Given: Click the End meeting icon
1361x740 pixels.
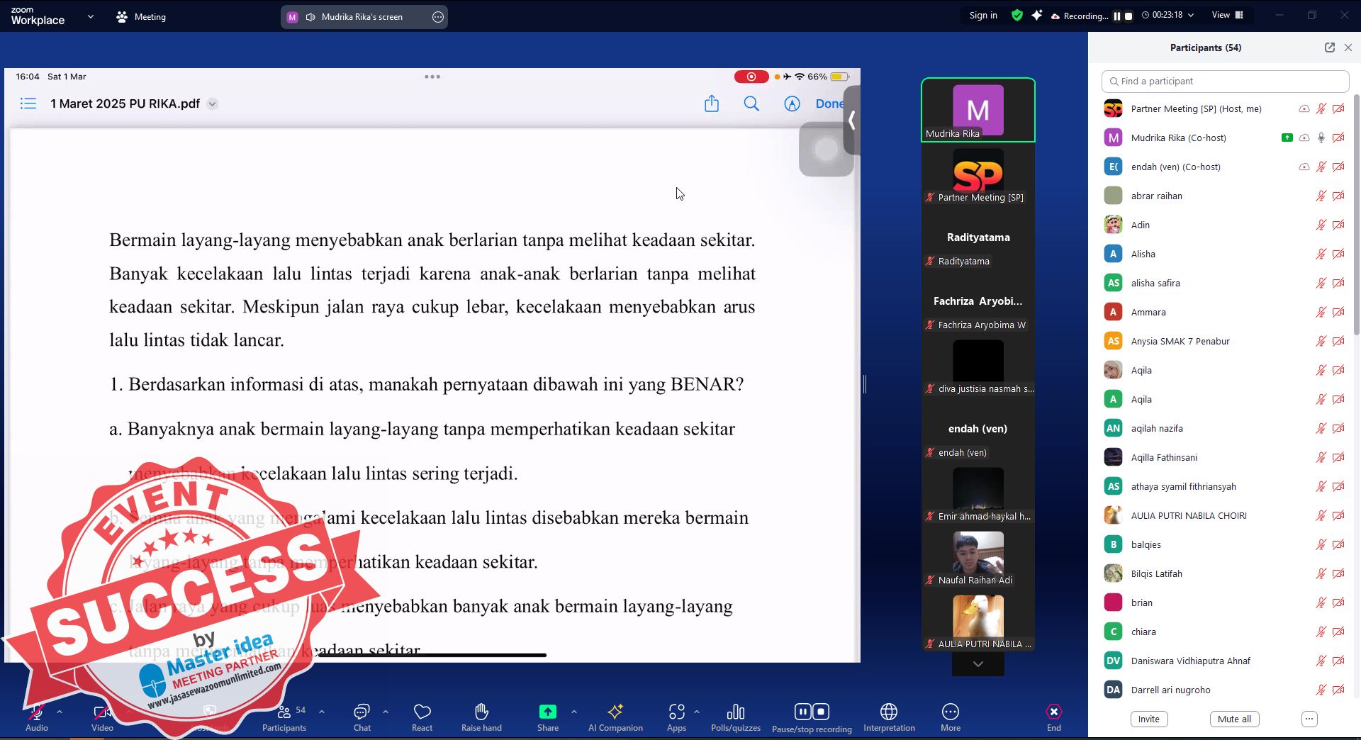Looking at the screenshot, I should coord(1053,712).
